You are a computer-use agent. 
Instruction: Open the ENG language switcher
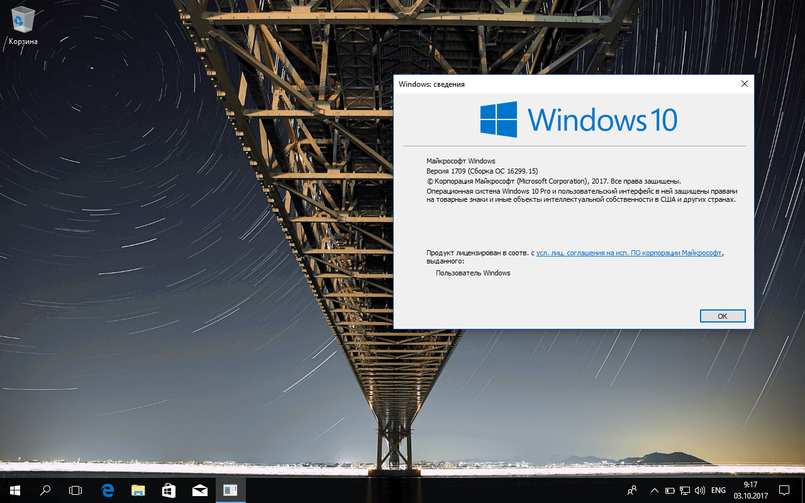pos(718,490)
